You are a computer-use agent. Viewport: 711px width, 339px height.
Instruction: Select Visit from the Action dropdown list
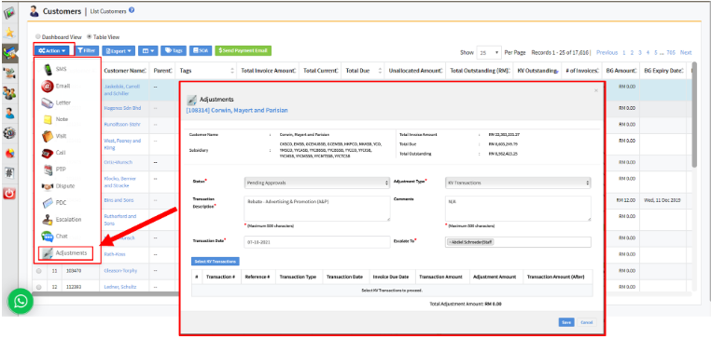tap(61, 136)
